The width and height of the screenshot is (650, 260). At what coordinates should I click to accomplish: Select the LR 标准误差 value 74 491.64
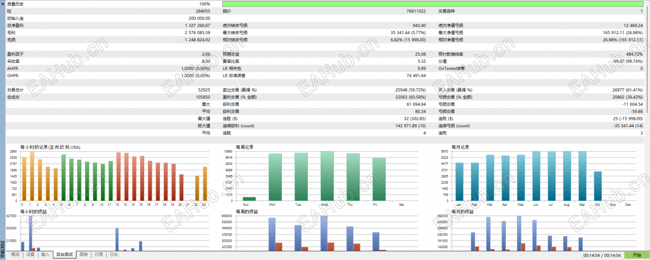pos(416,76)
